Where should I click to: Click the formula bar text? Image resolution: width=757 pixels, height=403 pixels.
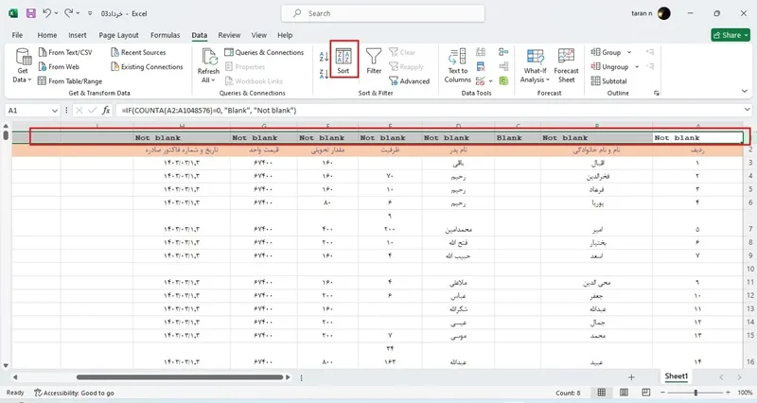click(209, 111)
